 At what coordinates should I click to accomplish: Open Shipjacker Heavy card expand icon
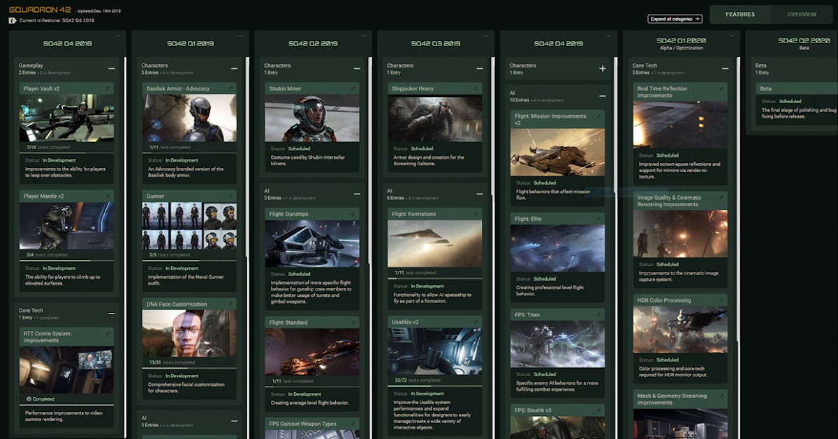pyautogui.click(x=476, y=88)
